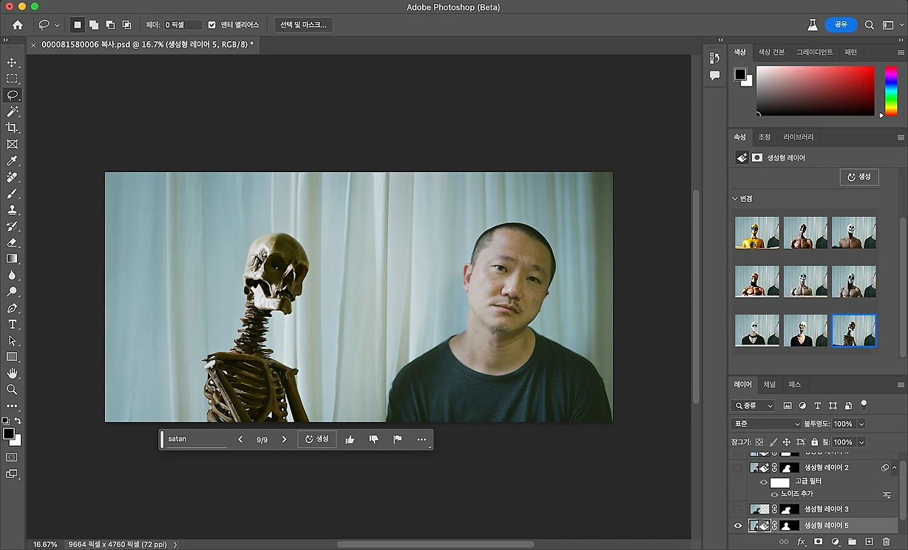The image size is (908, 550).
Task: Switch to the 패스 paths tab
Action: pos(794,384)
